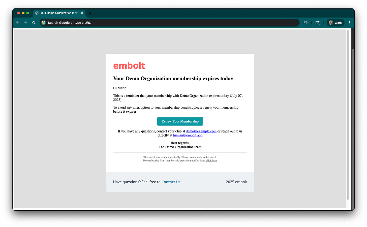
Task: Click the page vertical scrollbar
Action: pos(348,115)
